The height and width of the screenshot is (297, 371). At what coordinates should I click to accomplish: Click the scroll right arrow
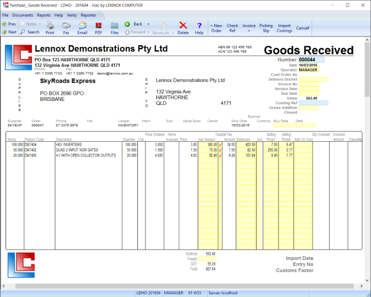coord(362,286)
